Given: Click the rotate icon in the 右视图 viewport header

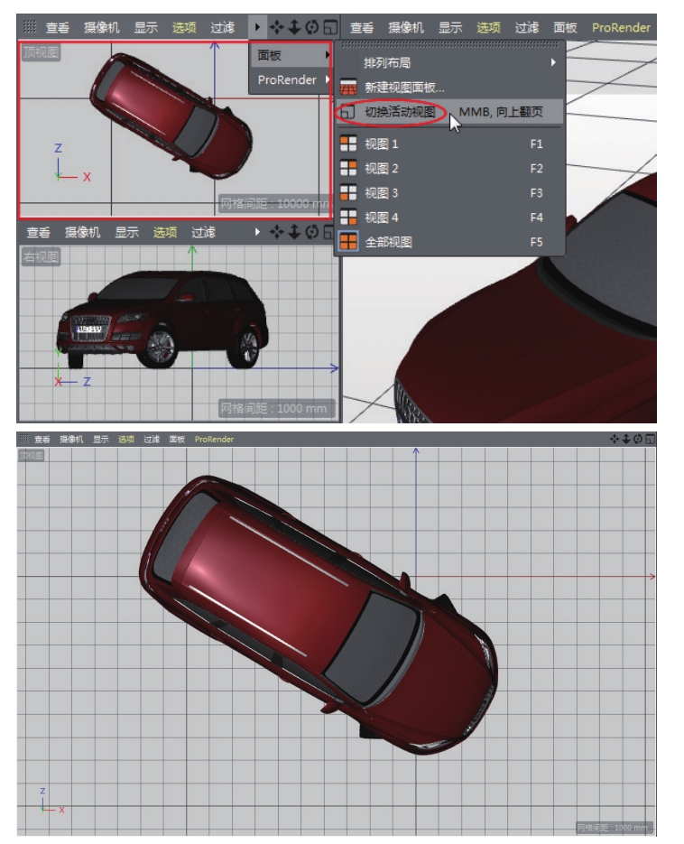Looking at the screenshot, I should (x=312, y=233).
